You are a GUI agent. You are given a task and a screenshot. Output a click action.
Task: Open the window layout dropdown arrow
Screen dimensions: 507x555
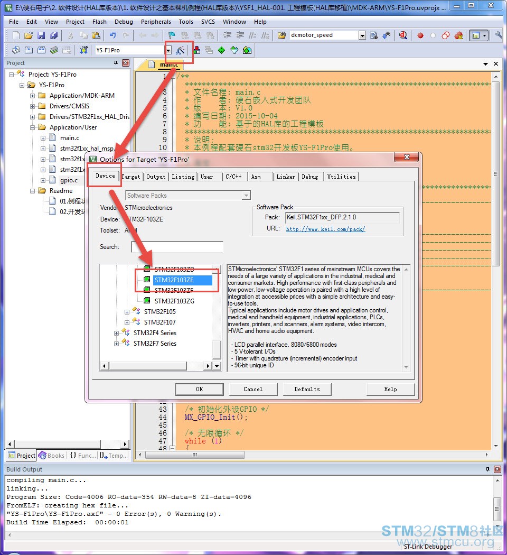tap(485, 35)
